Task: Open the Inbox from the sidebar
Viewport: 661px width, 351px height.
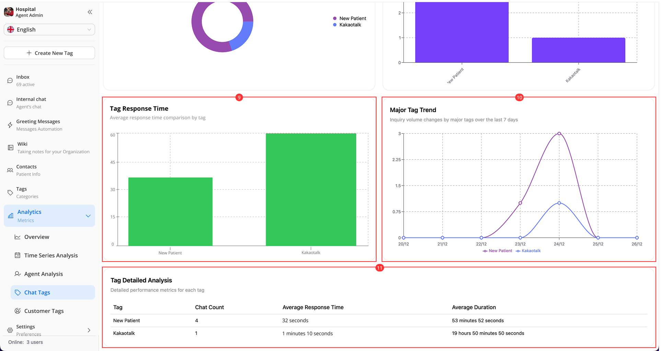Action: [x=23, y=80]
